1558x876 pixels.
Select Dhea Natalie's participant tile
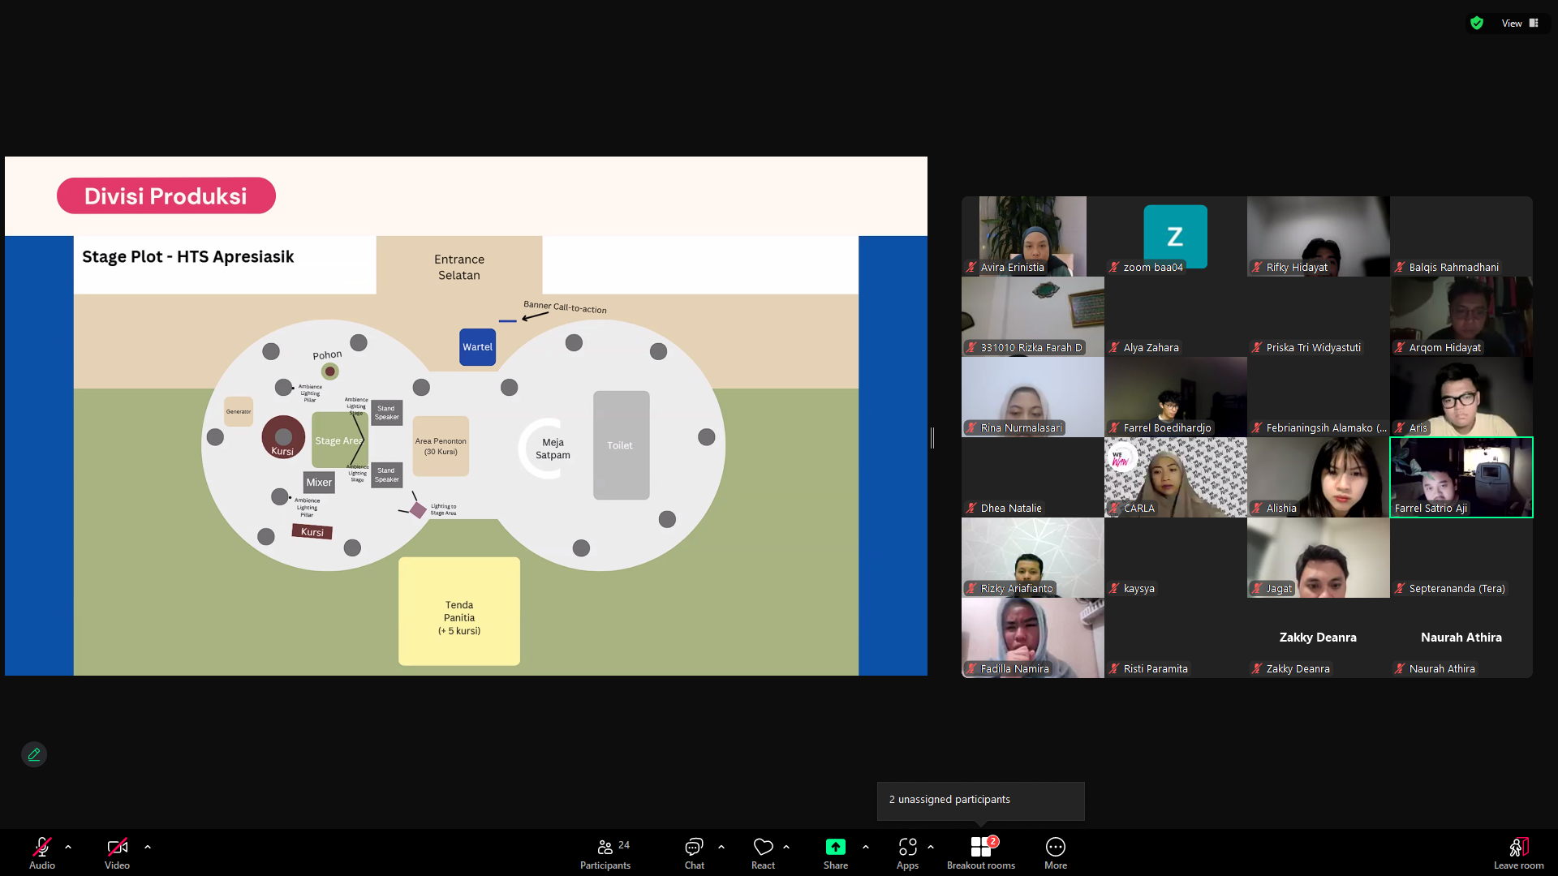[1033, 477]
